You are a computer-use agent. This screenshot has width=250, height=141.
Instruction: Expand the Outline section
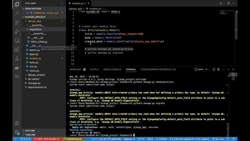point(30,131)
